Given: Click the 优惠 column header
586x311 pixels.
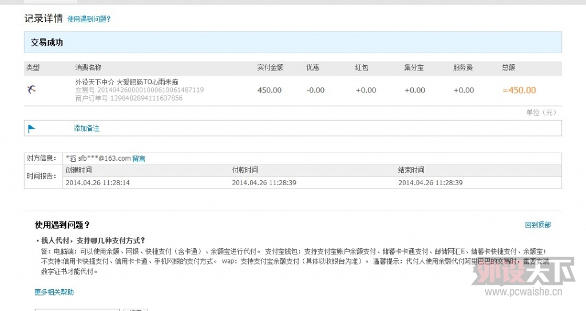Looking at the screenshot, I should 313,67.
